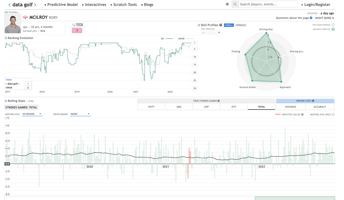
Task: Click the search players, events input field
Action: coord(268,4)
